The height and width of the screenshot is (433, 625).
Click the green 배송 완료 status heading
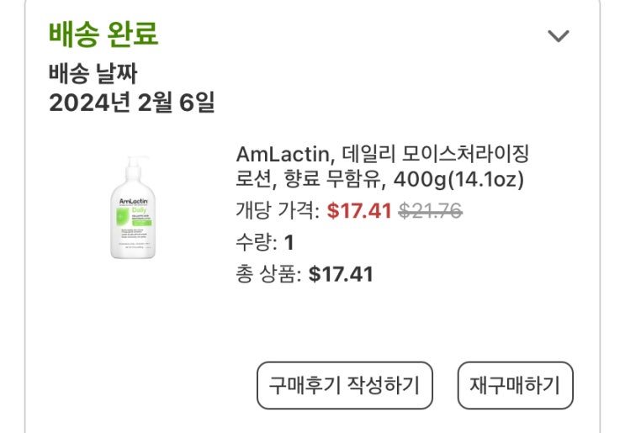coord(103,35)
